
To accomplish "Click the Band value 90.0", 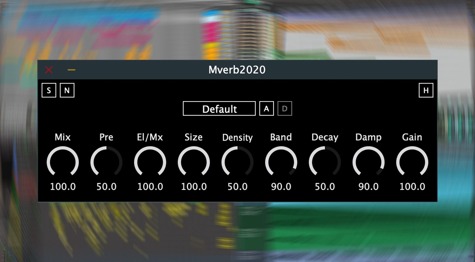I will 281,186.
